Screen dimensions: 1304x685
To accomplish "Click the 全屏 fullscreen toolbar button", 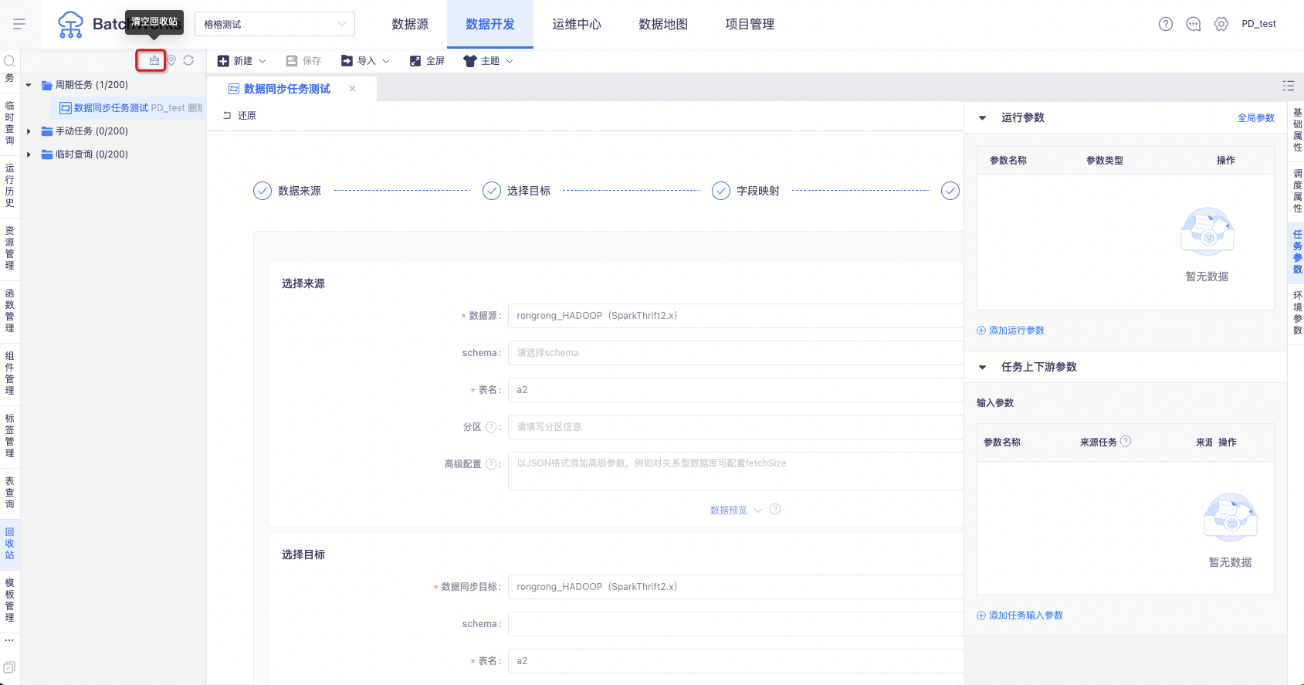I will (x=427, y=61).
